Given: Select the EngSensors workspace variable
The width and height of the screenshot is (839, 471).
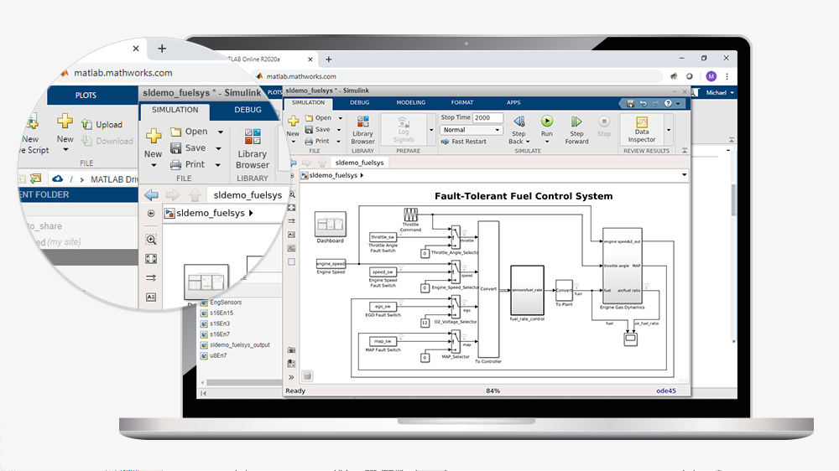Looking at the screenshot, I should tap(221, 303).
